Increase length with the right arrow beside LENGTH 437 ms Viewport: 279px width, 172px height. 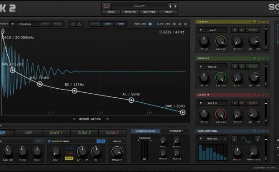pos(108,119)
